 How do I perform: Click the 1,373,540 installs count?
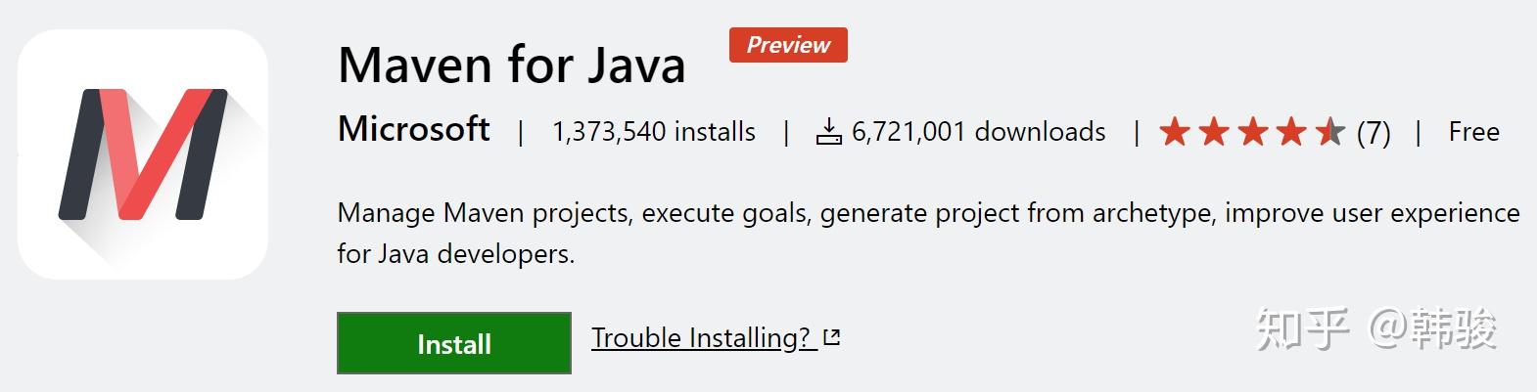point(654,132)
